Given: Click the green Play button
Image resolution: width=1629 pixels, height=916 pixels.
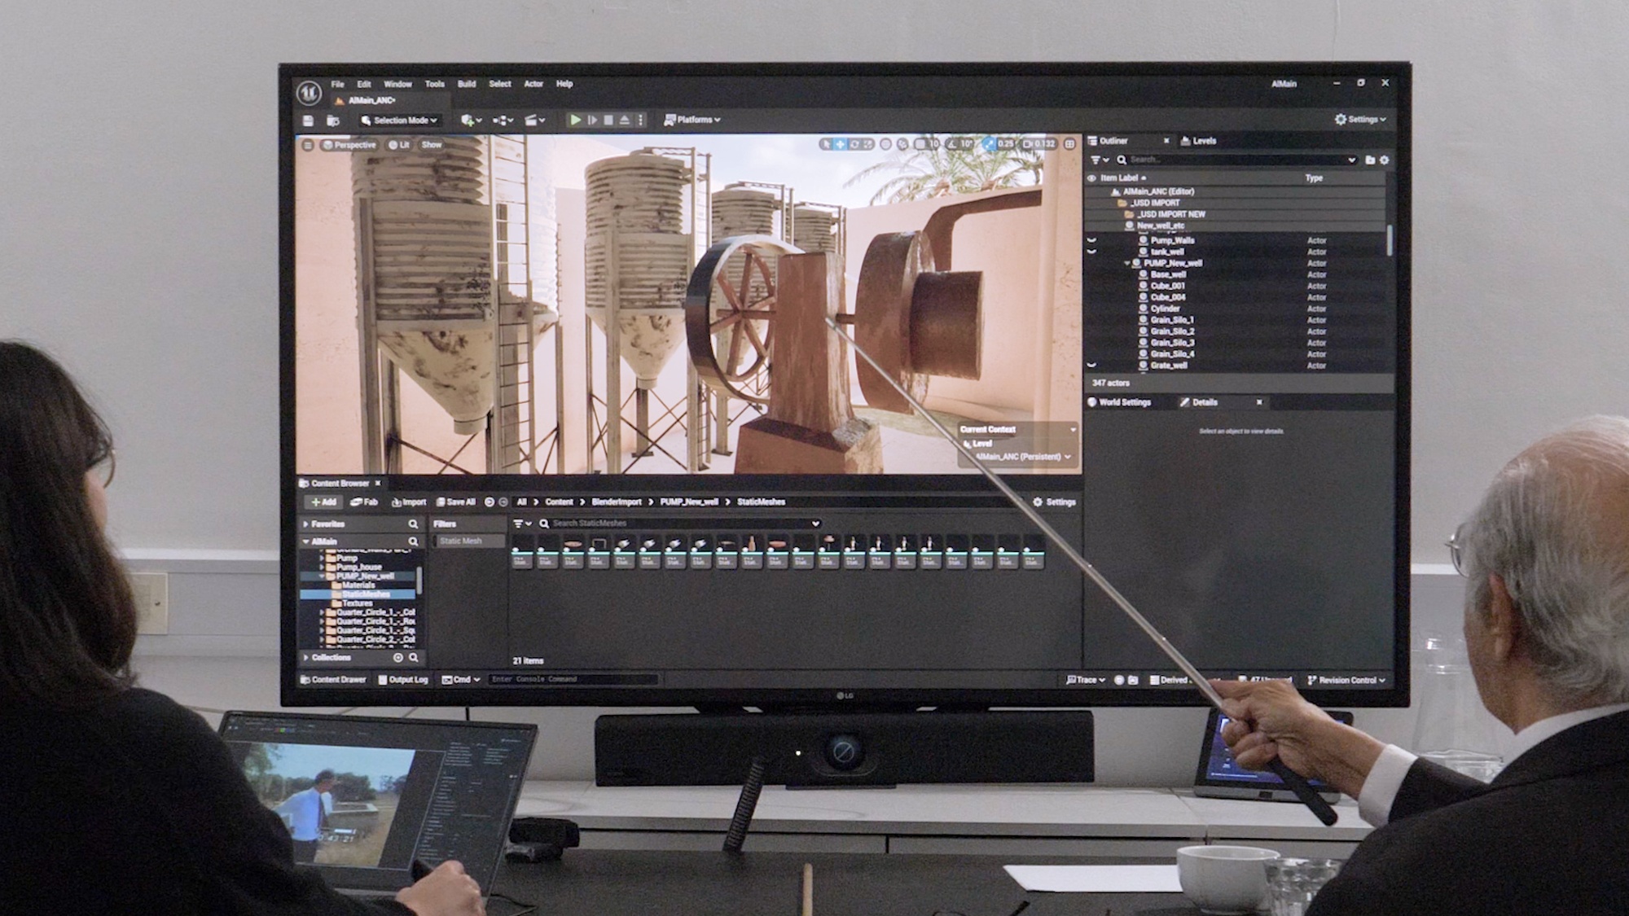Looking at the screenshot, I should coord(575,120).
